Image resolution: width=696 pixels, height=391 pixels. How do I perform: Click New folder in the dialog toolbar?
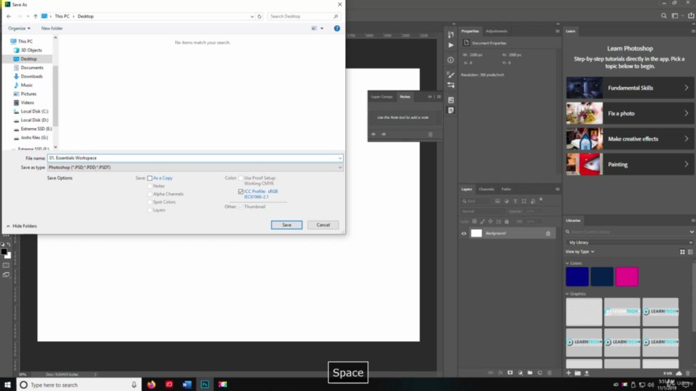[52, 29]
